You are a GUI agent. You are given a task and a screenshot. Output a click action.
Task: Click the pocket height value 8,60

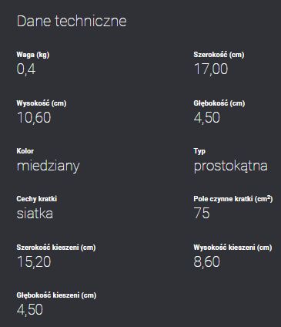(207, 261)
